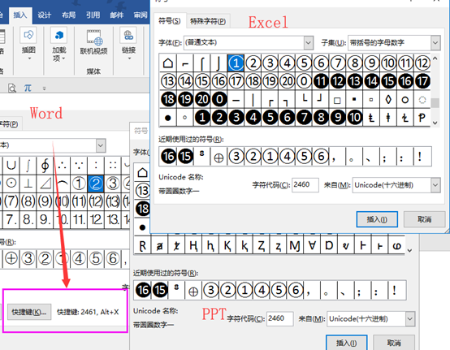Select circled 2 in Excel symbol grid top row
The width and height of the screenshot is (450, 350).
coord(253,63)
